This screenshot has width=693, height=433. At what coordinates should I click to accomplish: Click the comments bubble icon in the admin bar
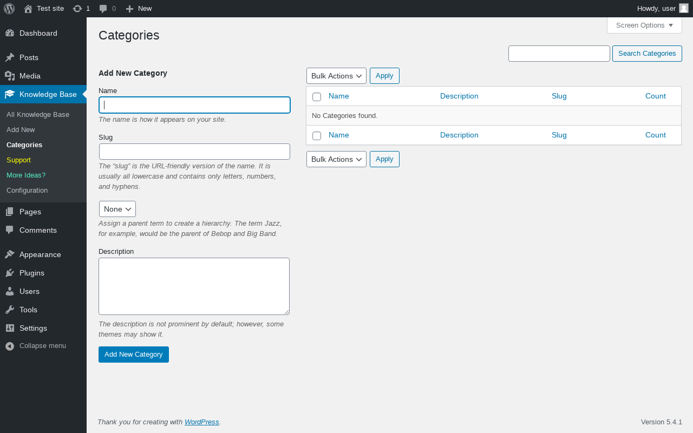103,9
